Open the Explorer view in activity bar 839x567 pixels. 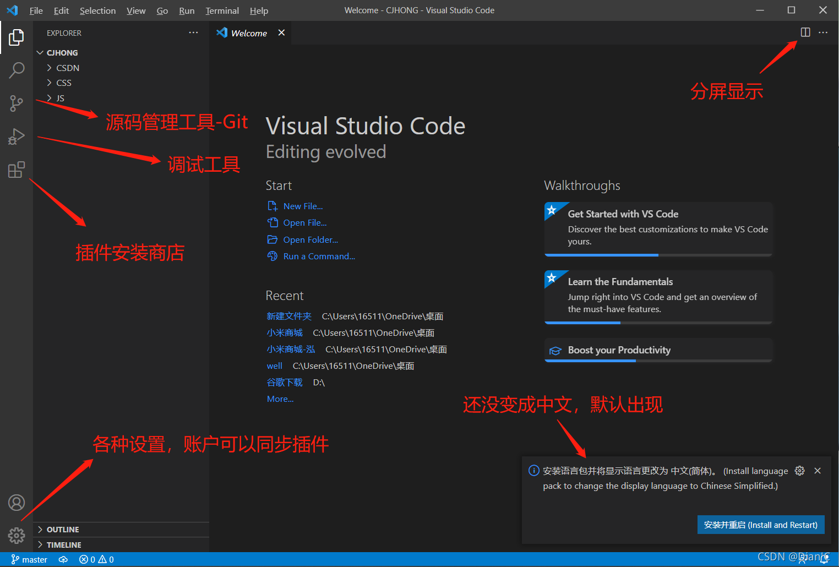click(17, 37)
